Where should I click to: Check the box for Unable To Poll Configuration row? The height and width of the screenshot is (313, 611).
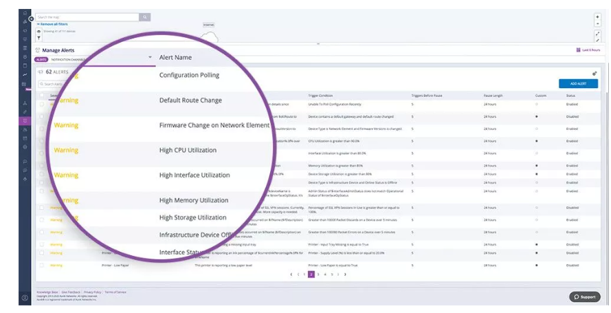click(x=42, y=104)
